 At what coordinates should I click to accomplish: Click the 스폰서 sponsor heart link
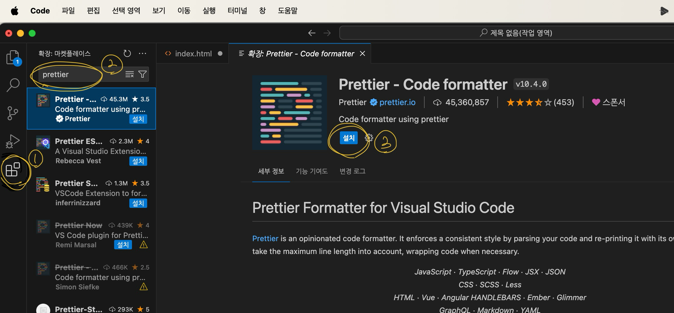point(609,102)
